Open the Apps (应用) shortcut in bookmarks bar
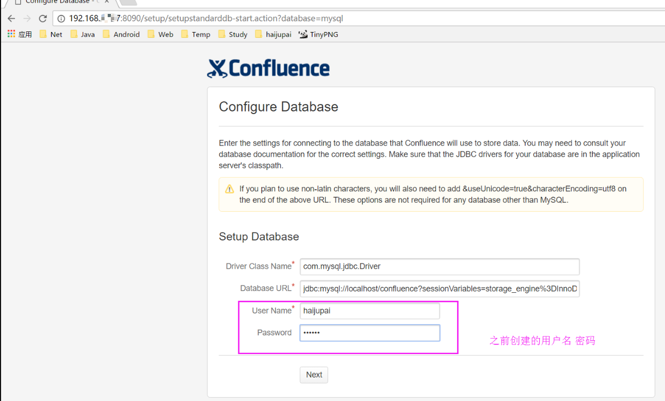This screenshot has height=401, width=665. [x=20, y=34]
